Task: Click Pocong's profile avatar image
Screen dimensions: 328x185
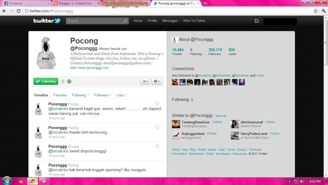Action: [x=46, y=52]
